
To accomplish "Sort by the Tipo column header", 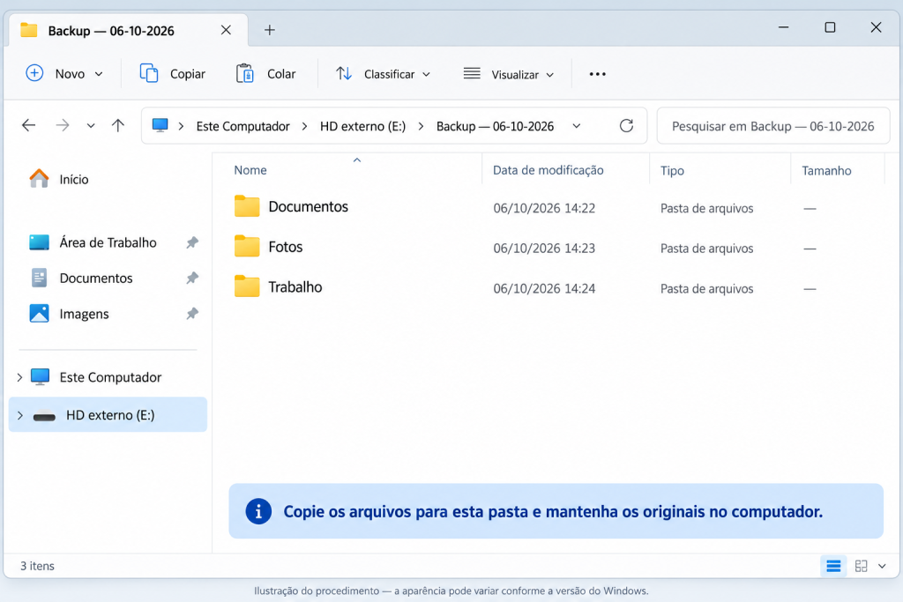I will click(672, 170).
